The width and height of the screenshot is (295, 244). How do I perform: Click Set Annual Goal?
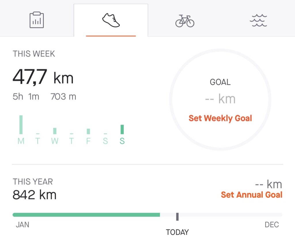[x=251, y=195]
